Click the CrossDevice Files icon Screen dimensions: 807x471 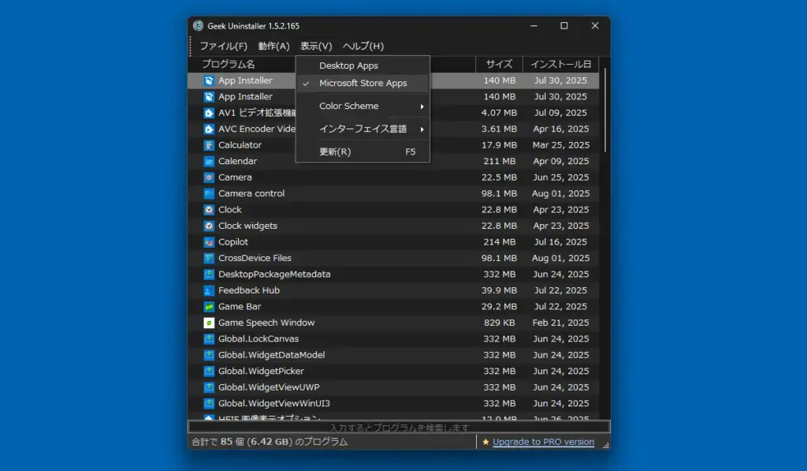click(x=209, y=258)
